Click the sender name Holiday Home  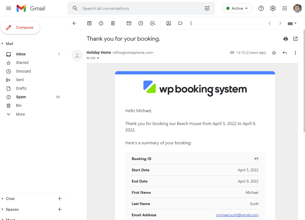(x=99, y=52)
